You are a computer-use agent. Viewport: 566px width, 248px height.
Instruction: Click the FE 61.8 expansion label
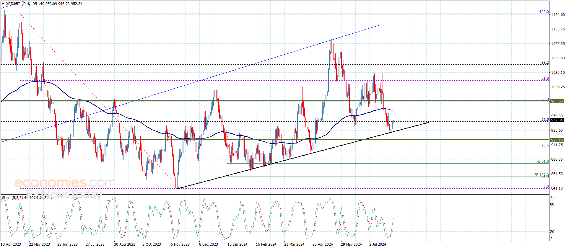coord(543,161)
